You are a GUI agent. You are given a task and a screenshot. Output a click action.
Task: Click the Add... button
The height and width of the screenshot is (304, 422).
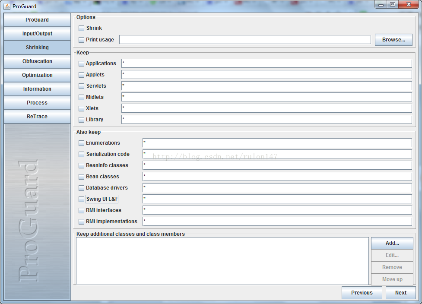(x=392, y=243)
